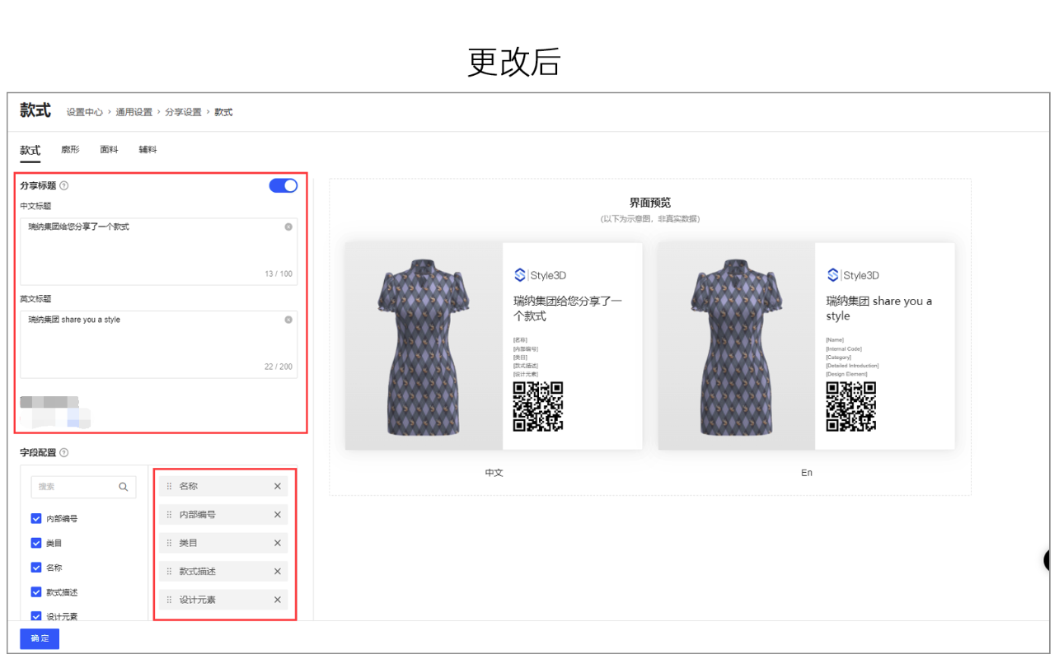Remove 款式描述 from selected fields
This screenshot has width=1059, height=659.
coord(278,572)
